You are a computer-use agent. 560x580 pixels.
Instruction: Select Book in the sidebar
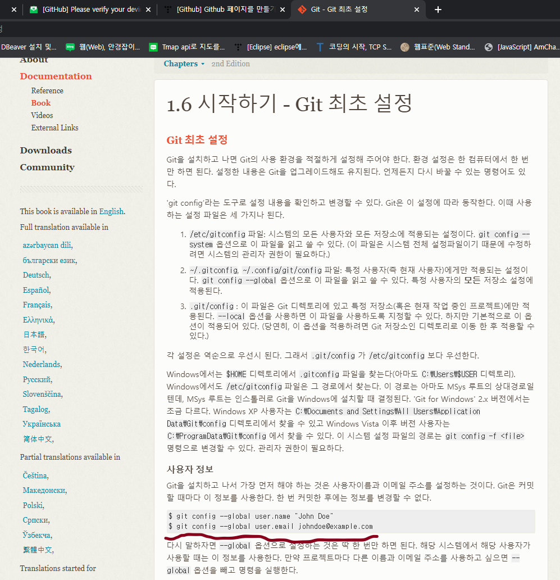(40, 103)
